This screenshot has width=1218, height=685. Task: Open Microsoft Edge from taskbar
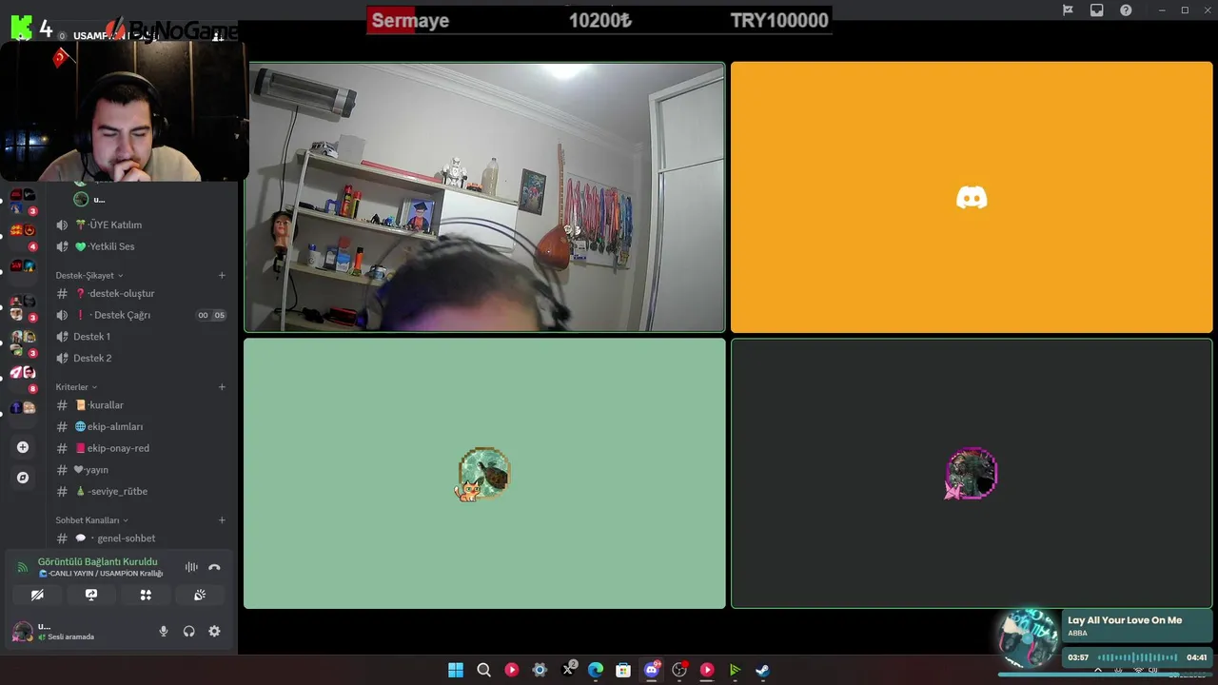coord(596,670)
